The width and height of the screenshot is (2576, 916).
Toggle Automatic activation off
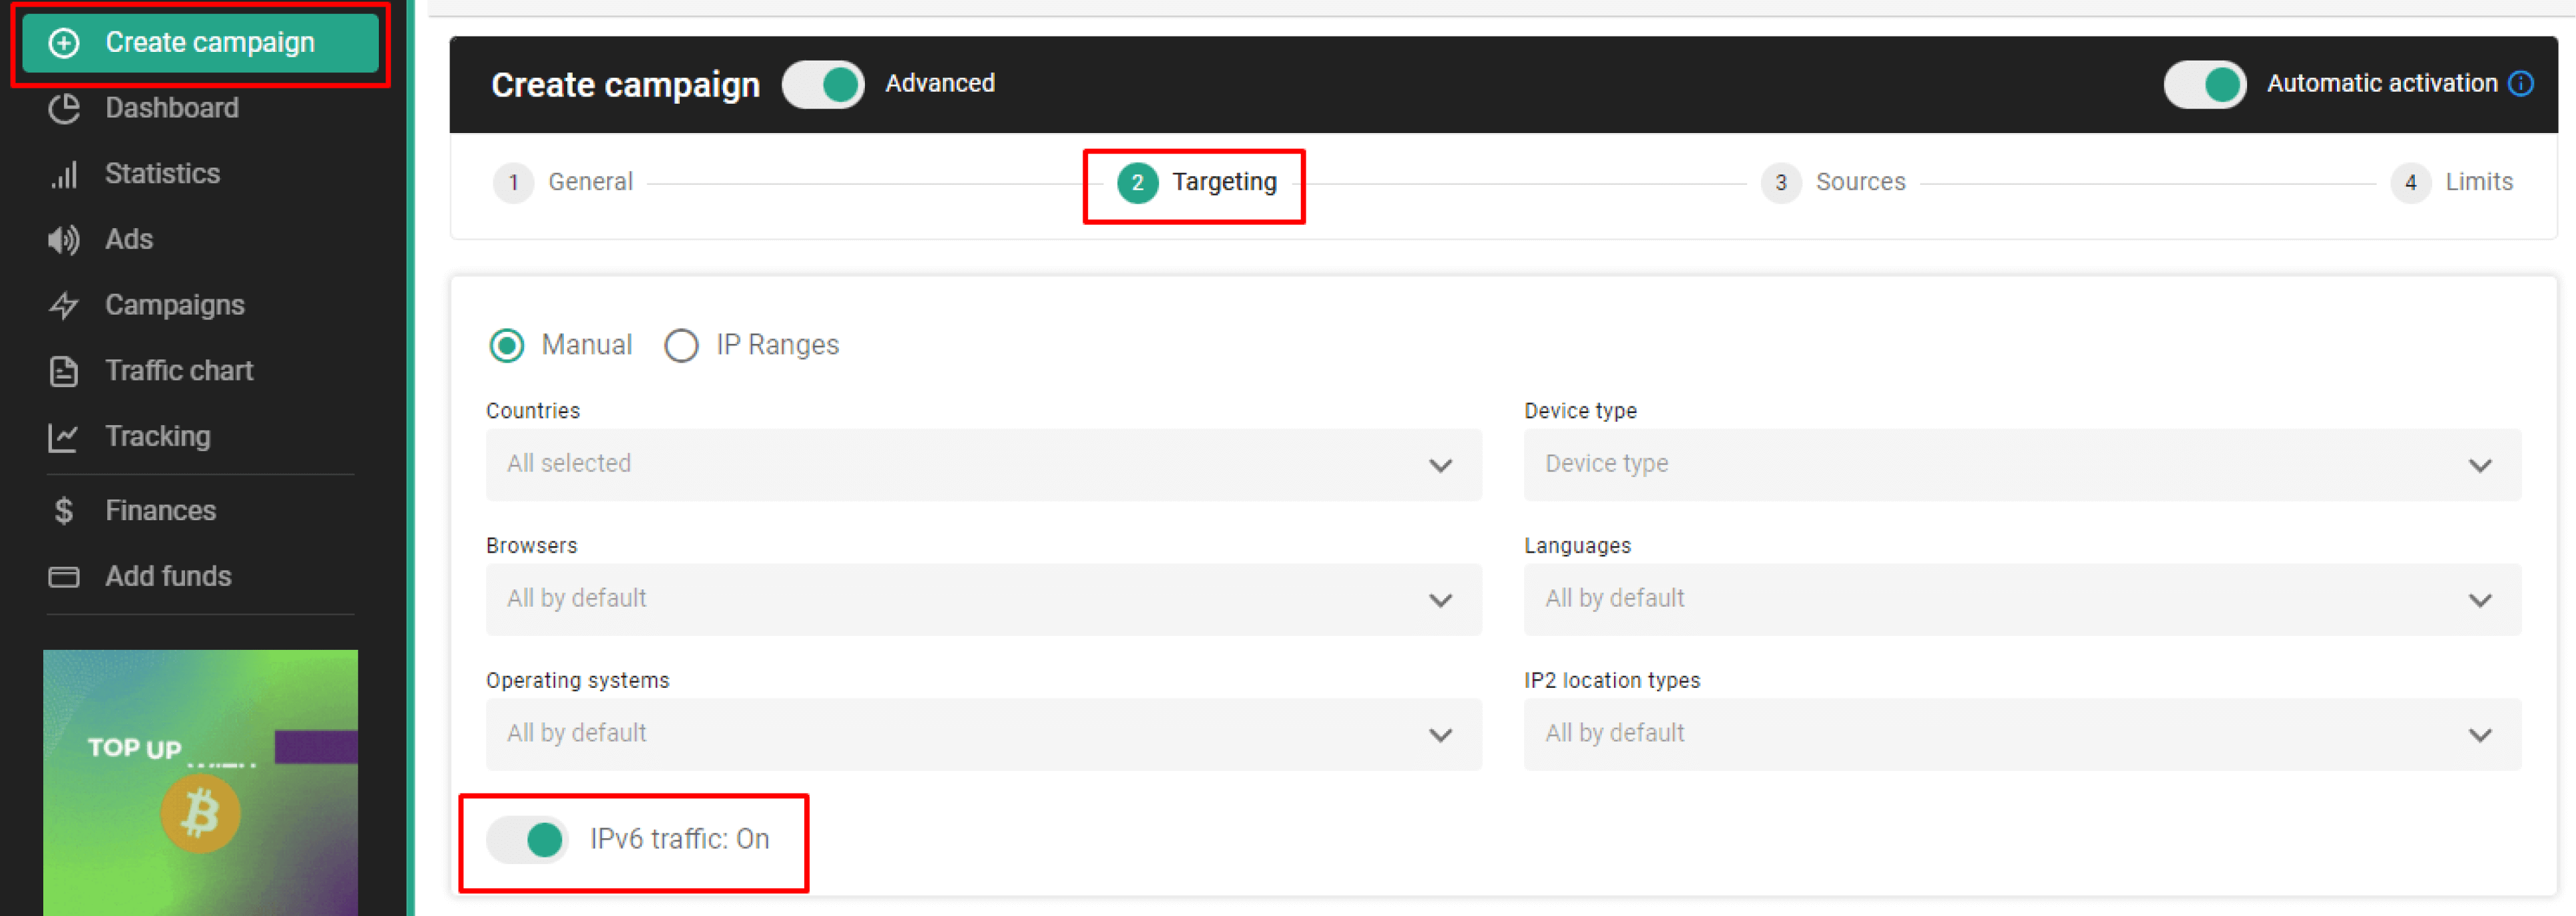click(2204, 84)
